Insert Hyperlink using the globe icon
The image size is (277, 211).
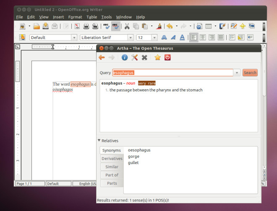pyautogui.click(x=199, y=26)
